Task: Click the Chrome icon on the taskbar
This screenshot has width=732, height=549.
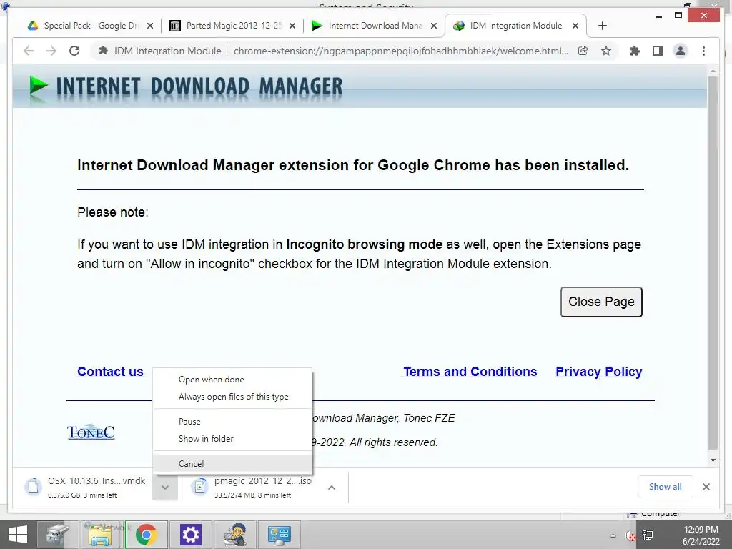Action: [x=146, y=535]
